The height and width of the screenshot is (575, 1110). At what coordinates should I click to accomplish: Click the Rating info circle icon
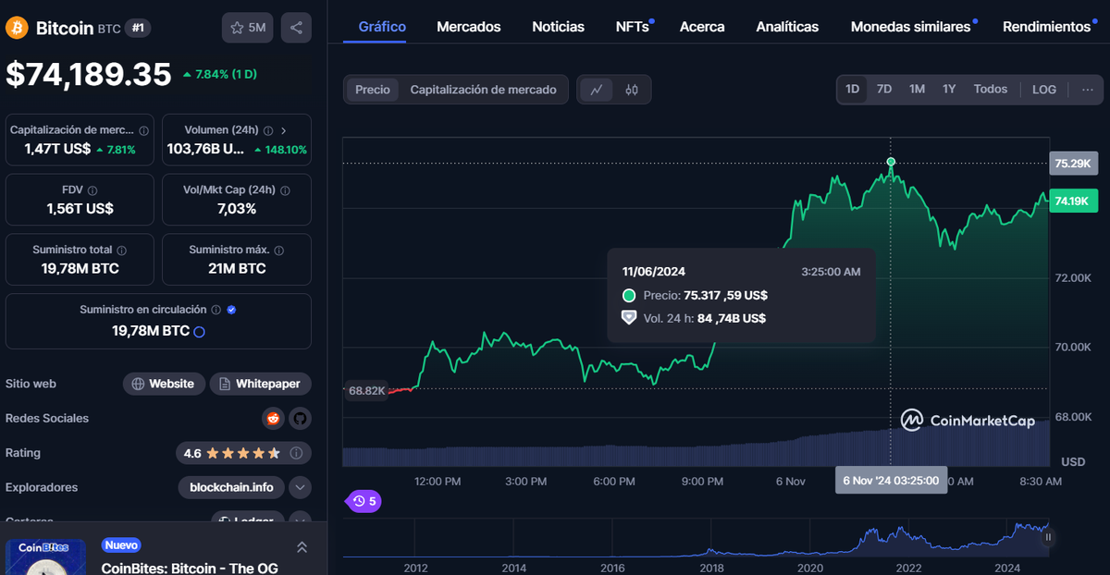[x=295, y=453]
